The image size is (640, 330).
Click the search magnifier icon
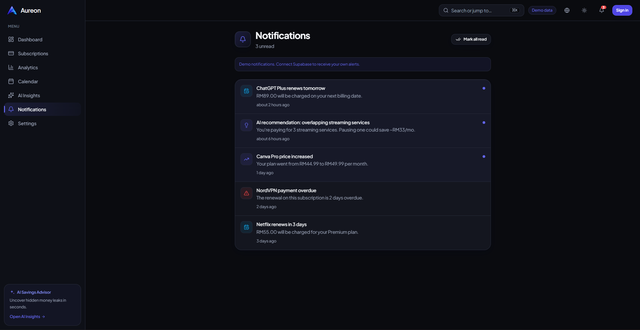coord(446,10)
